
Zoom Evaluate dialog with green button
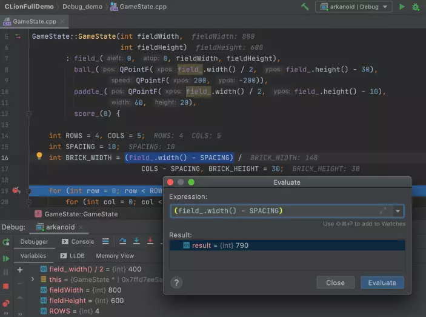[x=191, y=182]
